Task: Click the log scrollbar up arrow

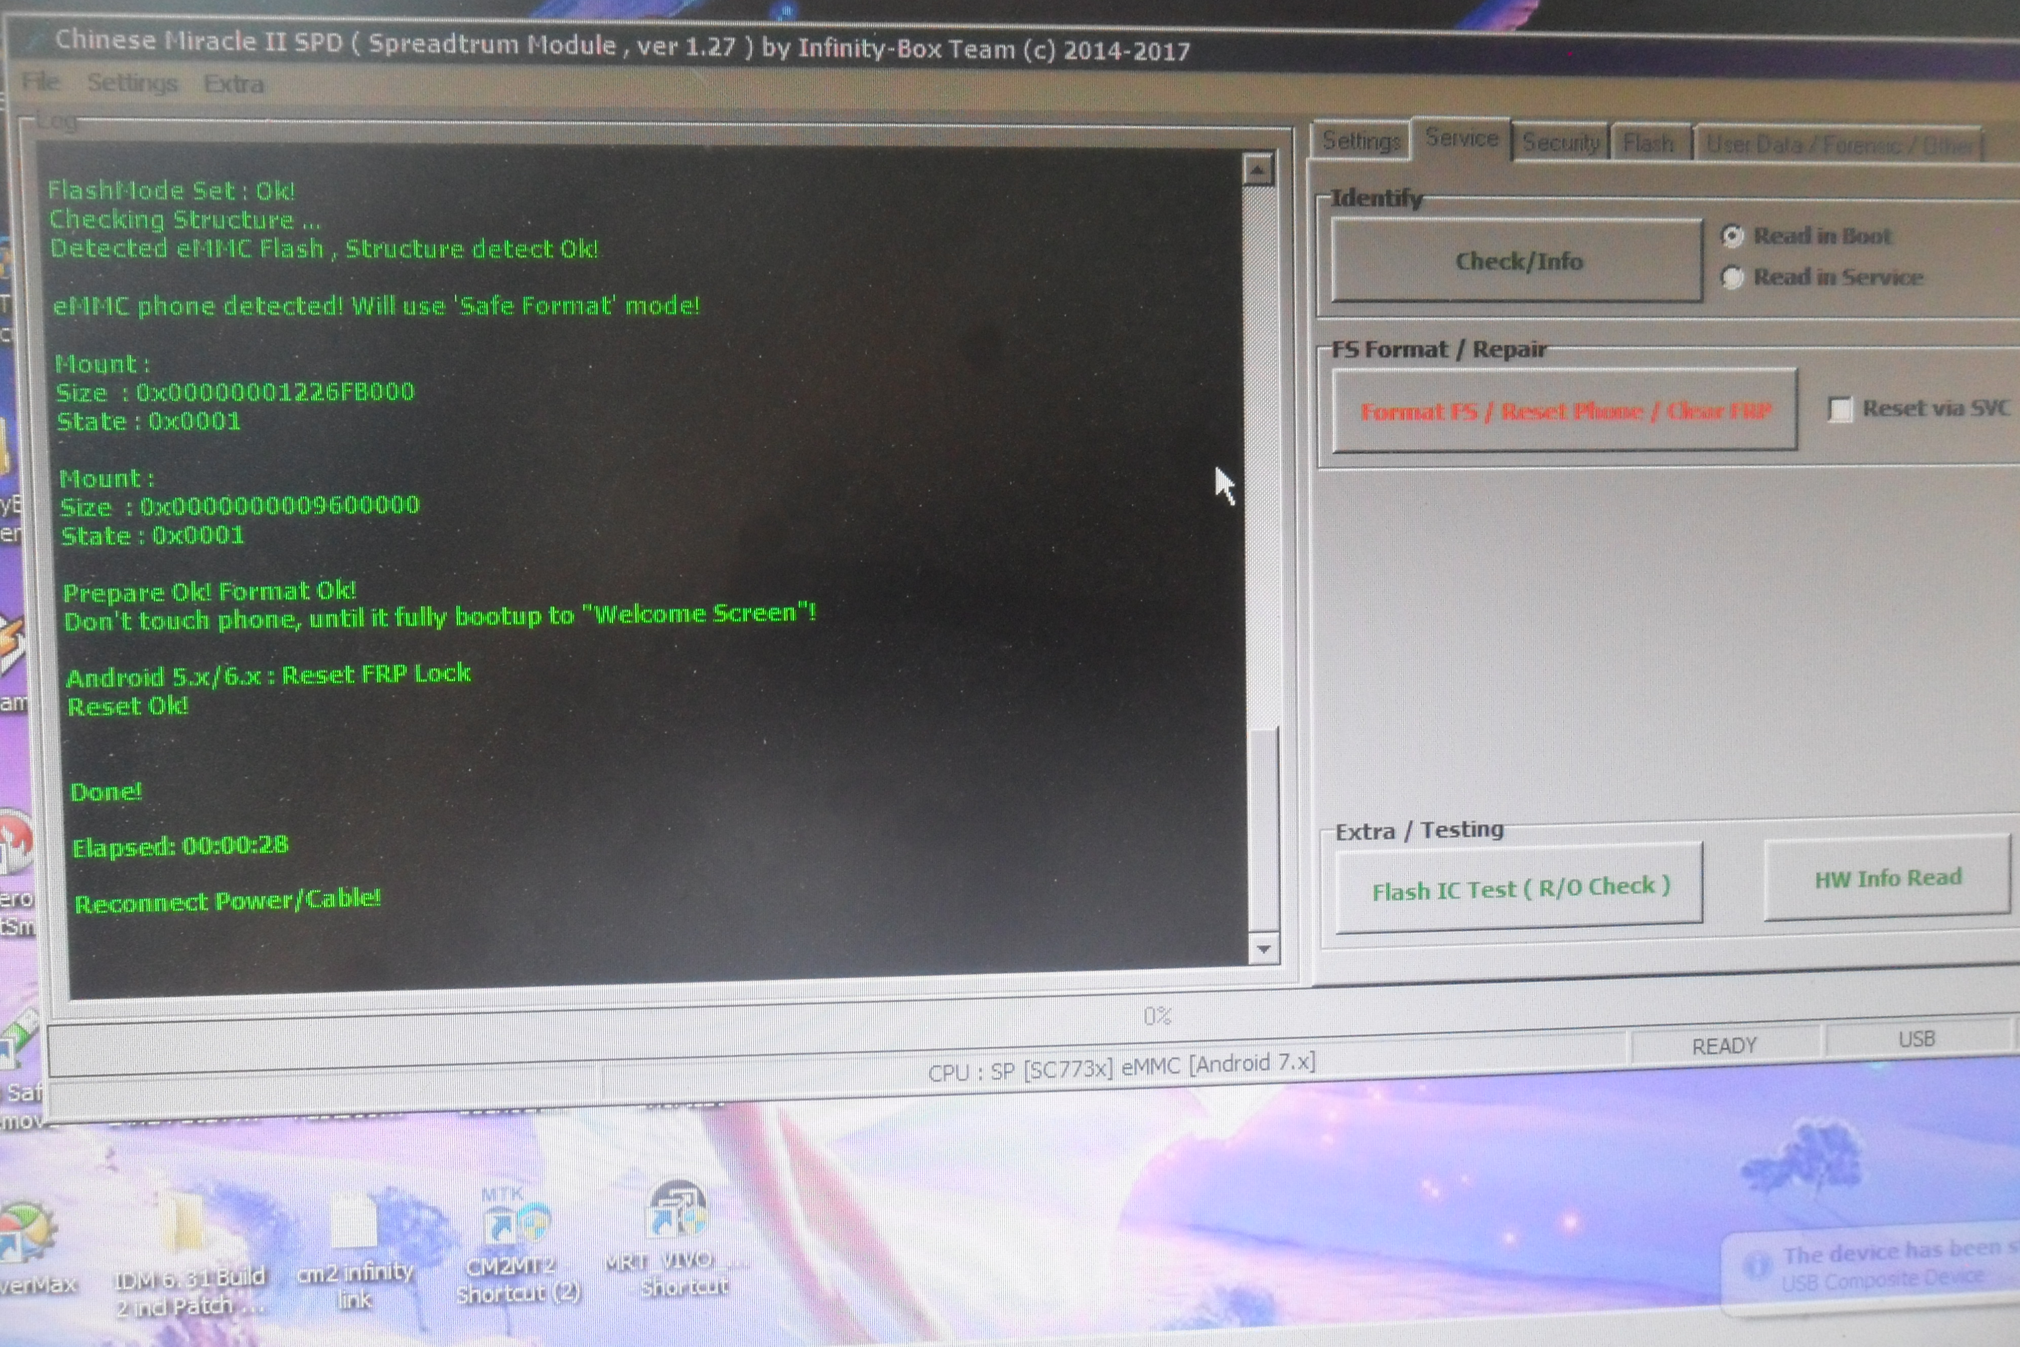Action: [x=1257, y=170]
